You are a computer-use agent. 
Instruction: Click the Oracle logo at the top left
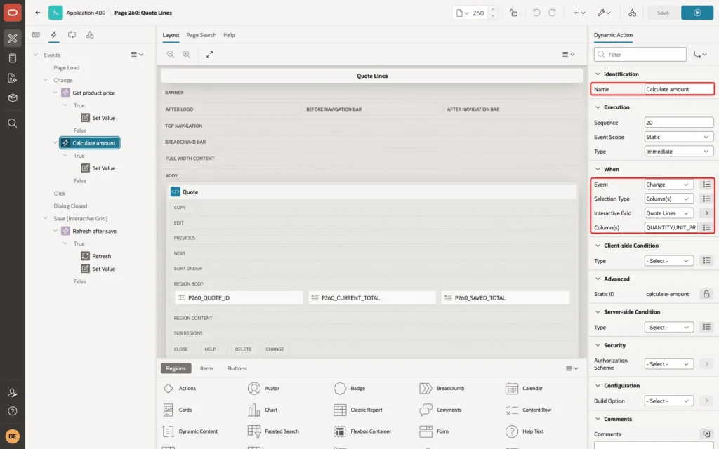click(13, 13)
